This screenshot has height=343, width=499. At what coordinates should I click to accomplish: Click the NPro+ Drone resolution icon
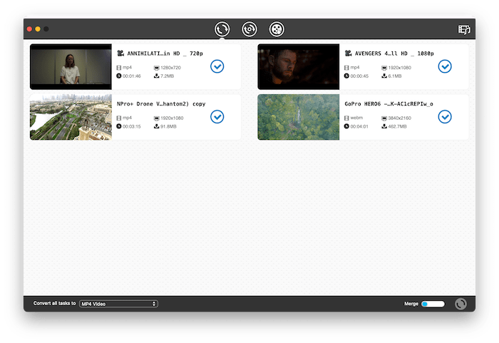(156, 118)
